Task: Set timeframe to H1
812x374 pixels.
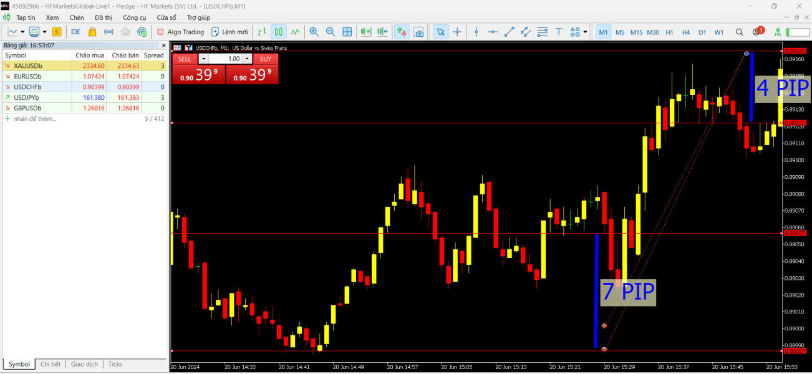Action: click(669, 32)
